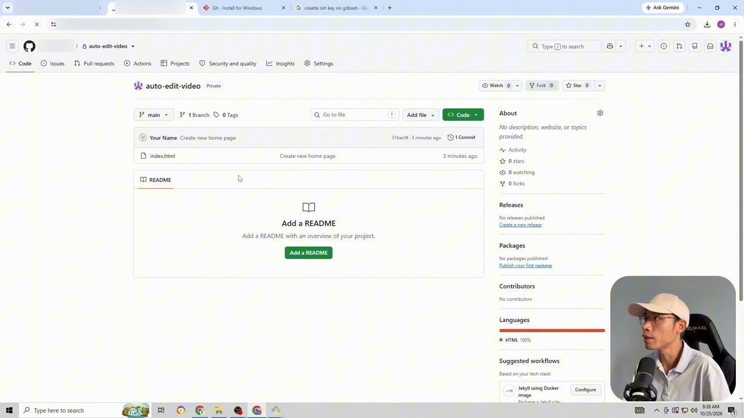
Task: Open the green Code dropdown button
Action: pos(463,115)
